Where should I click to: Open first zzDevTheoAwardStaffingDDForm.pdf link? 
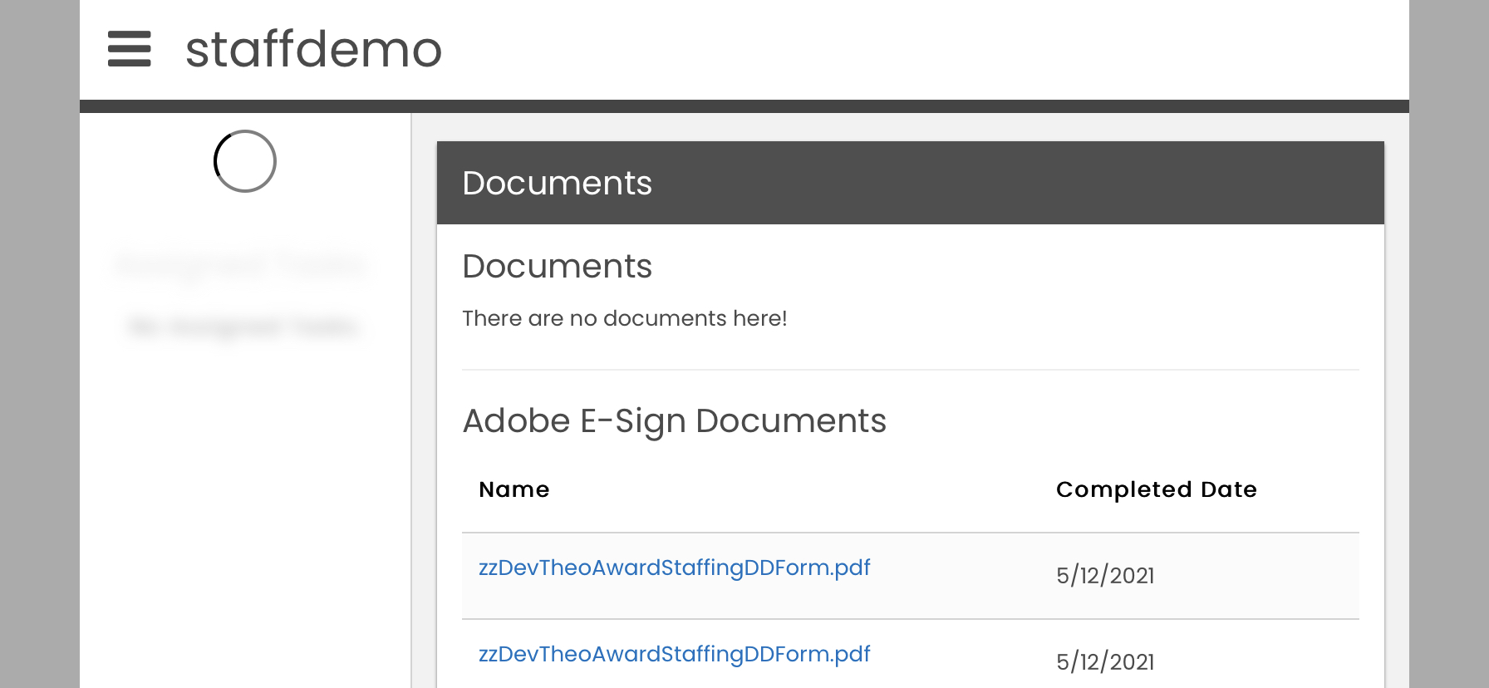[674, 568]
